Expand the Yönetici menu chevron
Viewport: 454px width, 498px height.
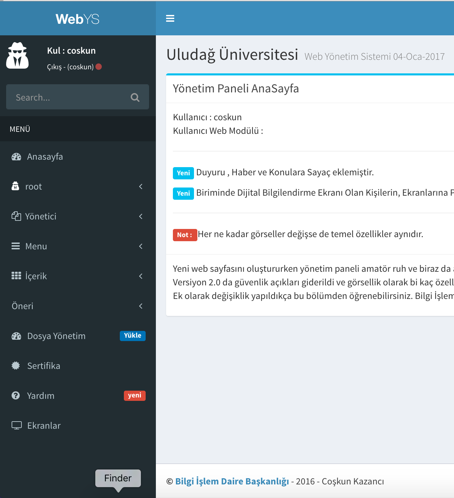[141, 216]
